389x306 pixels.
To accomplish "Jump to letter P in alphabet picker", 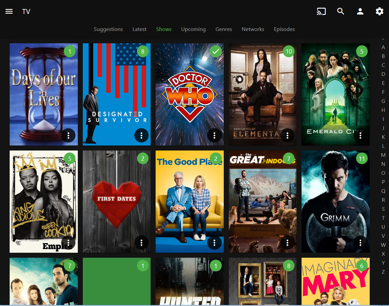I will (383, 182).
